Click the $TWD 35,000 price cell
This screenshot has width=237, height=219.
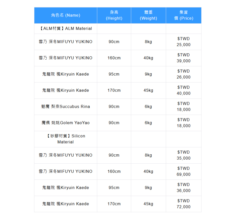[184, 155]
